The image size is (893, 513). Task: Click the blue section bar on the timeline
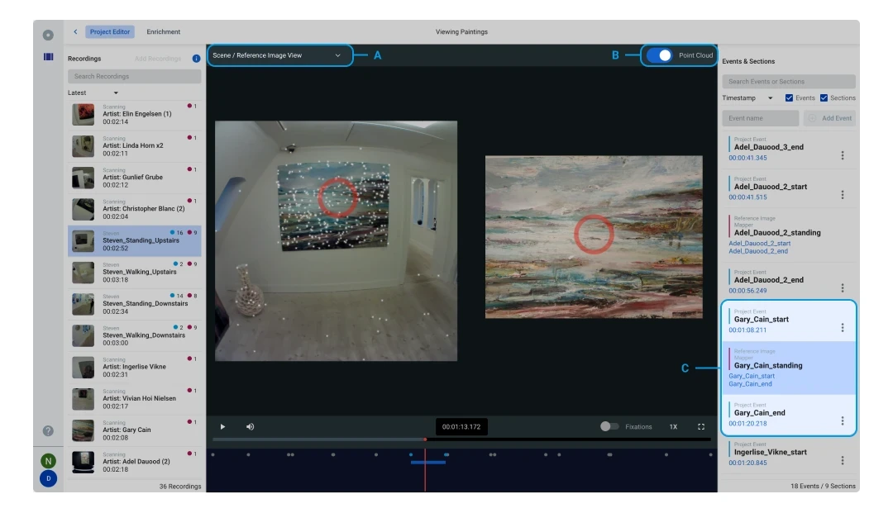(x=427, y=463)
